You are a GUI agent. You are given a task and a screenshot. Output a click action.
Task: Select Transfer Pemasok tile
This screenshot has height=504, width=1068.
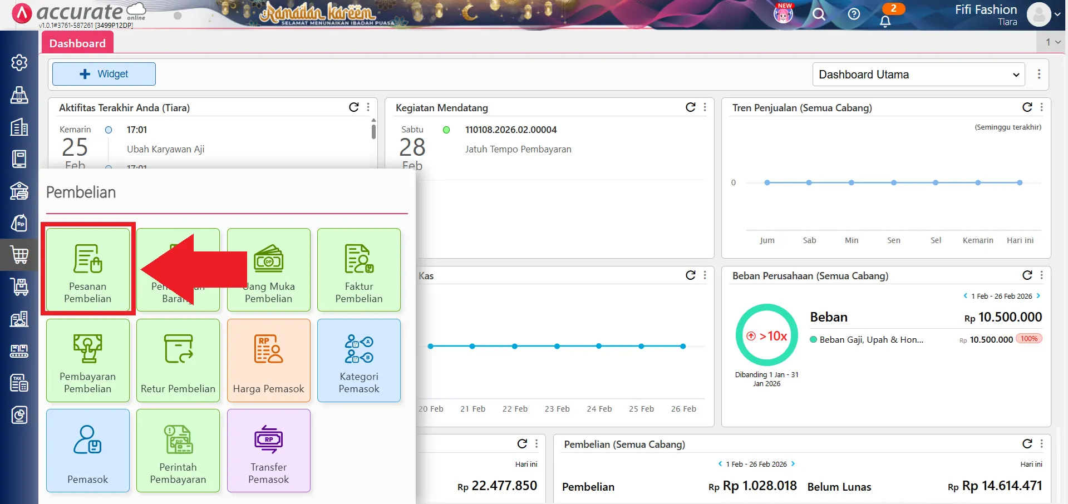point(268,451)
